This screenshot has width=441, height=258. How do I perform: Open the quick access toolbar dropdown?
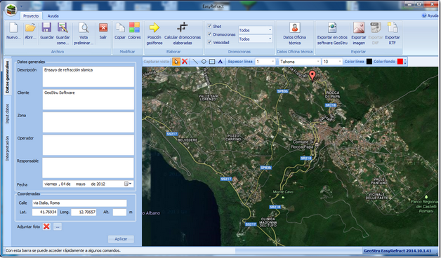(22, 6)
